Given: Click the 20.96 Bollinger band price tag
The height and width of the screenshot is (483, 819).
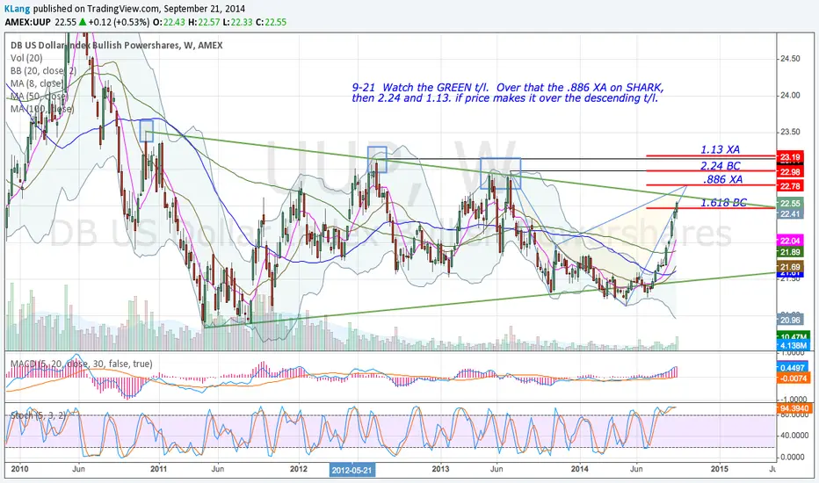Looking at the screenshot, I should (x=789, y=320).
